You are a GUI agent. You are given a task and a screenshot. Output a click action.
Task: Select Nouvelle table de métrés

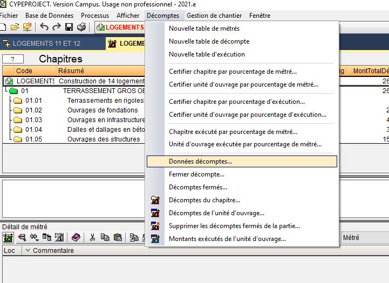[x=204, y=29]
